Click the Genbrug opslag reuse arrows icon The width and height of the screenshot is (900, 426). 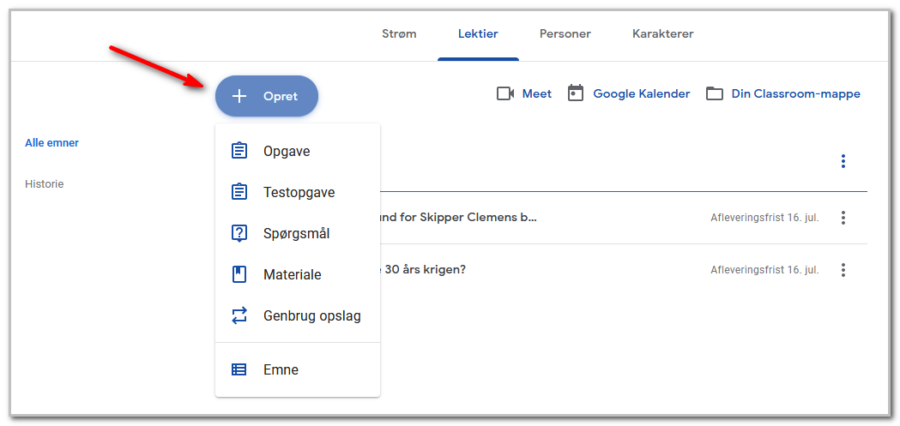pos(239,316)
